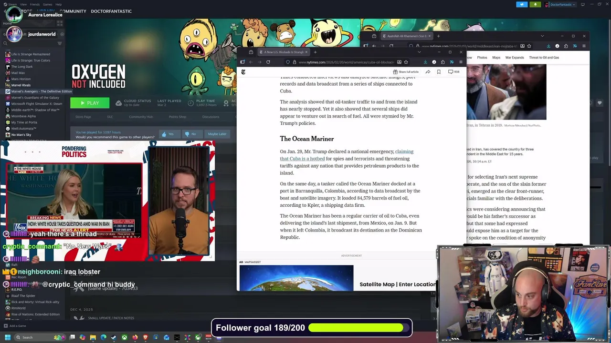Switch to Steam COMMUNITY section
This screenshot has height=343, width=611.
pos(73,11)
